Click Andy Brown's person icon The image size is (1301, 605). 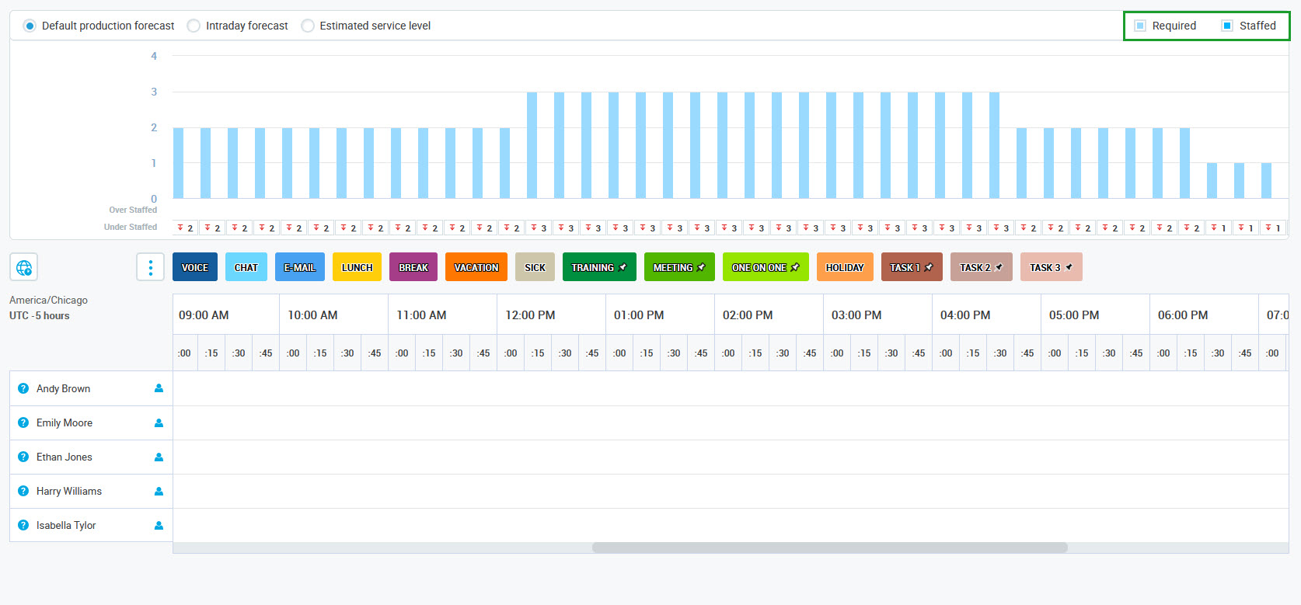[159, 388]
